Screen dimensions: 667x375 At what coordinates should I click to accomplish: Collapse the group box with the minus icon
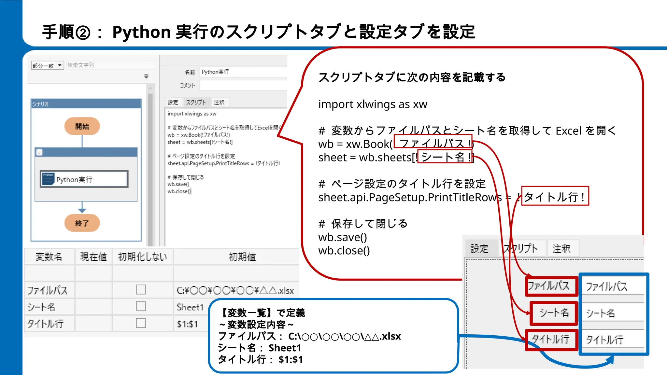pyautogui.click(x=39, y=152)
